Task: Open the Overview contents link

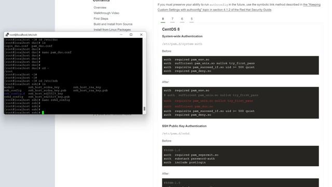Action: tap(100, 8)
